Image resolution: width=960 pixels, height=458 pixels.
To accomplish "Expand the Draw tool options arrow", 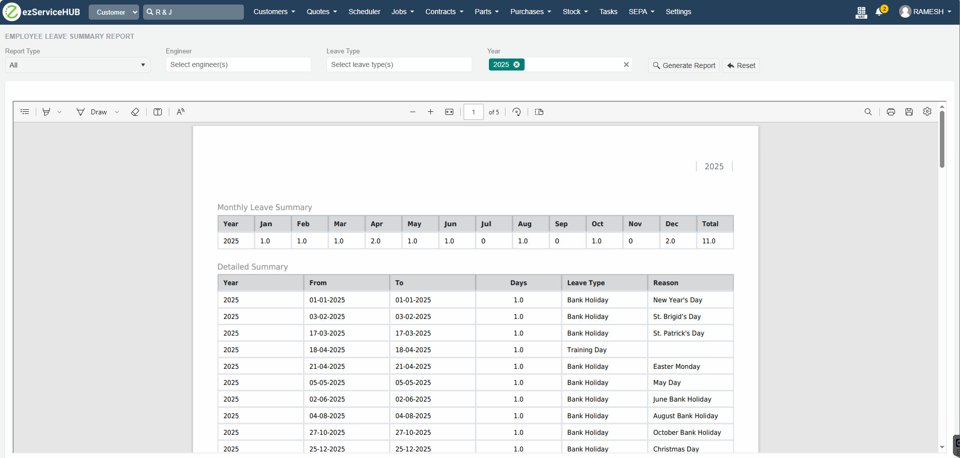I will click(x=117, y=112).
